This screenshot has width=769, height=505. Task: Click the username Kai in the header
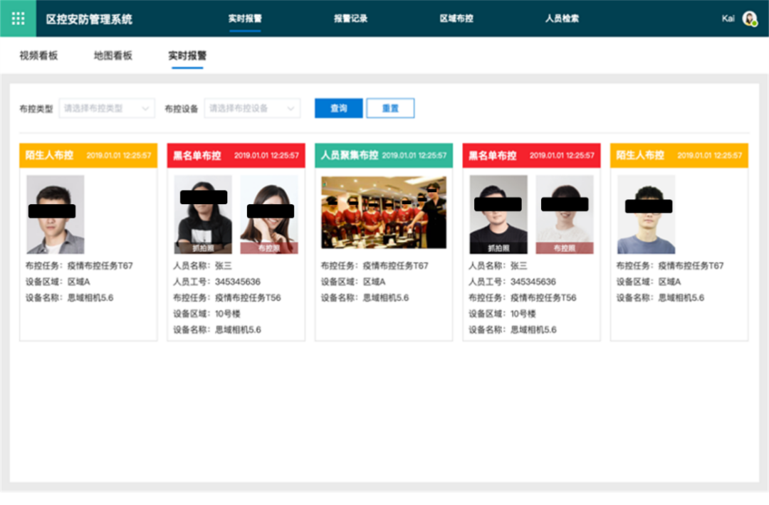pos(728,18)
